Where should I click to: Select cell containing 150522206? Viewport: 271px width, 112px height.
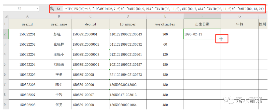tap(27, 85)
